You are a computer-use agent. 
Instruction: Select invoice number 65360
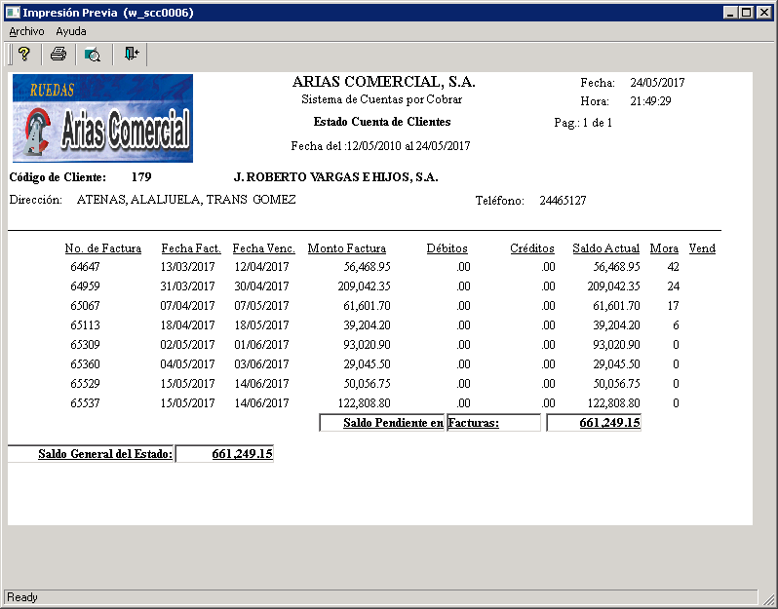click(85, 364)
